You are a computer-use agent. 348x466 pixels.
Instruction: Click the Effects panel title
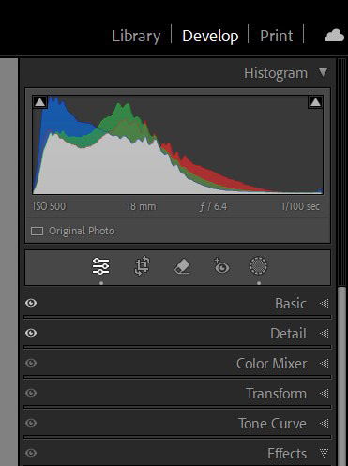pos(287,454)
